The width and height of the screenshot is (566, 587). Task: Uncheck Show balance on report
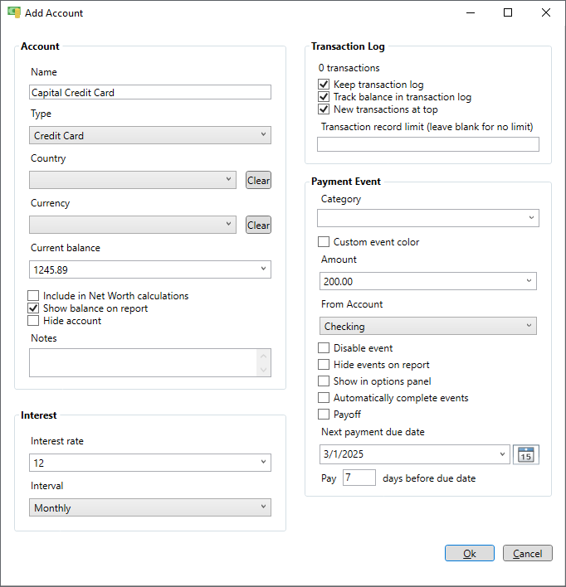pos(33,308)
